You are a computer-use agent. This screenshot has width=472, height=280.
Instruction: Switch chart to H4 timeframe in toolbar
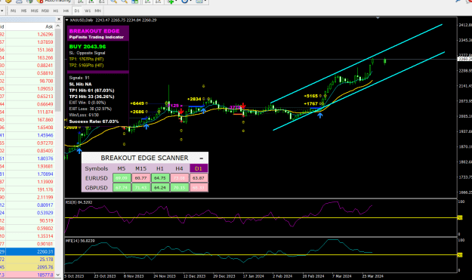66,11
